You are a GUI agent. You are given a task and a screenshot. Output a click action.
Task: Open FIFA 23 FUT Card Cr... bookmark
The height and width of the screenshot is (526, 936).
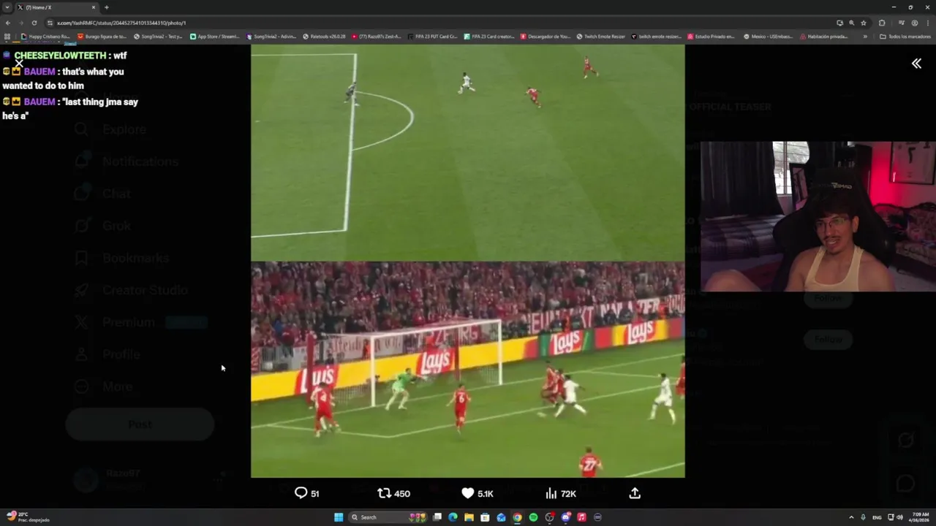click(x=433, y=37)
